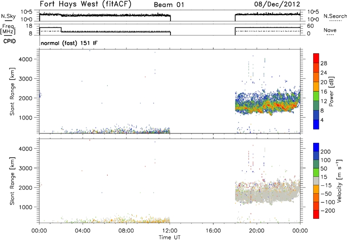Click the gray segment of Velocity color bar
Viewport: 347px width, 240px height.
[316, 181]
